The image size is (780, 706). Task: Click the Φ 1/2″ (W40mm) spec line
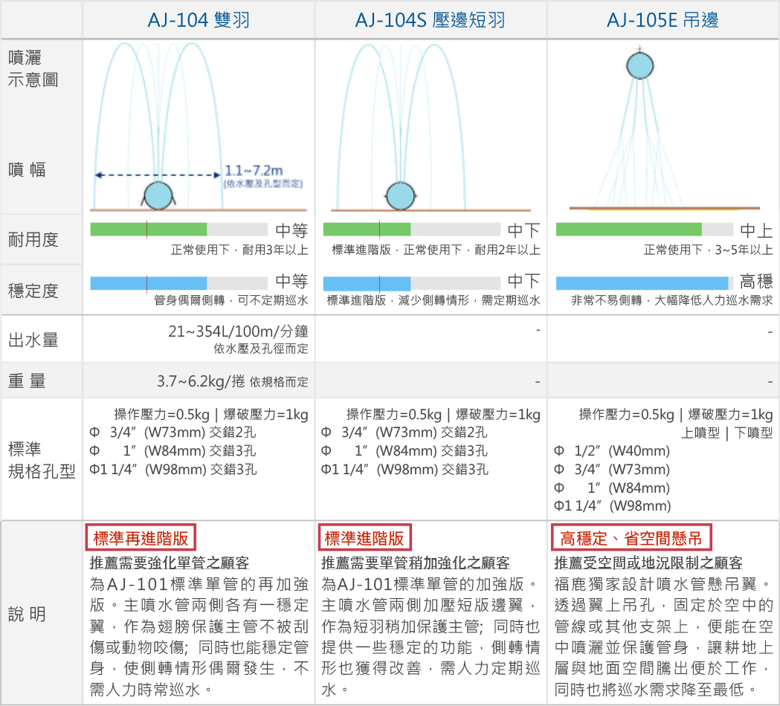click(x=612, y=451)
